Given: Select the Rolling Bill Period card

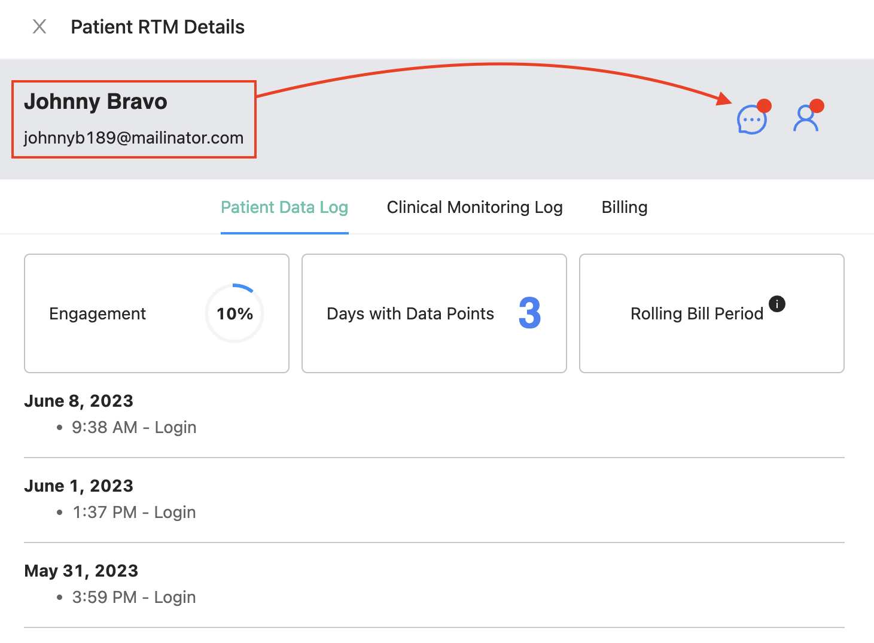Looking at the screenshot, I should pos(712,313).
